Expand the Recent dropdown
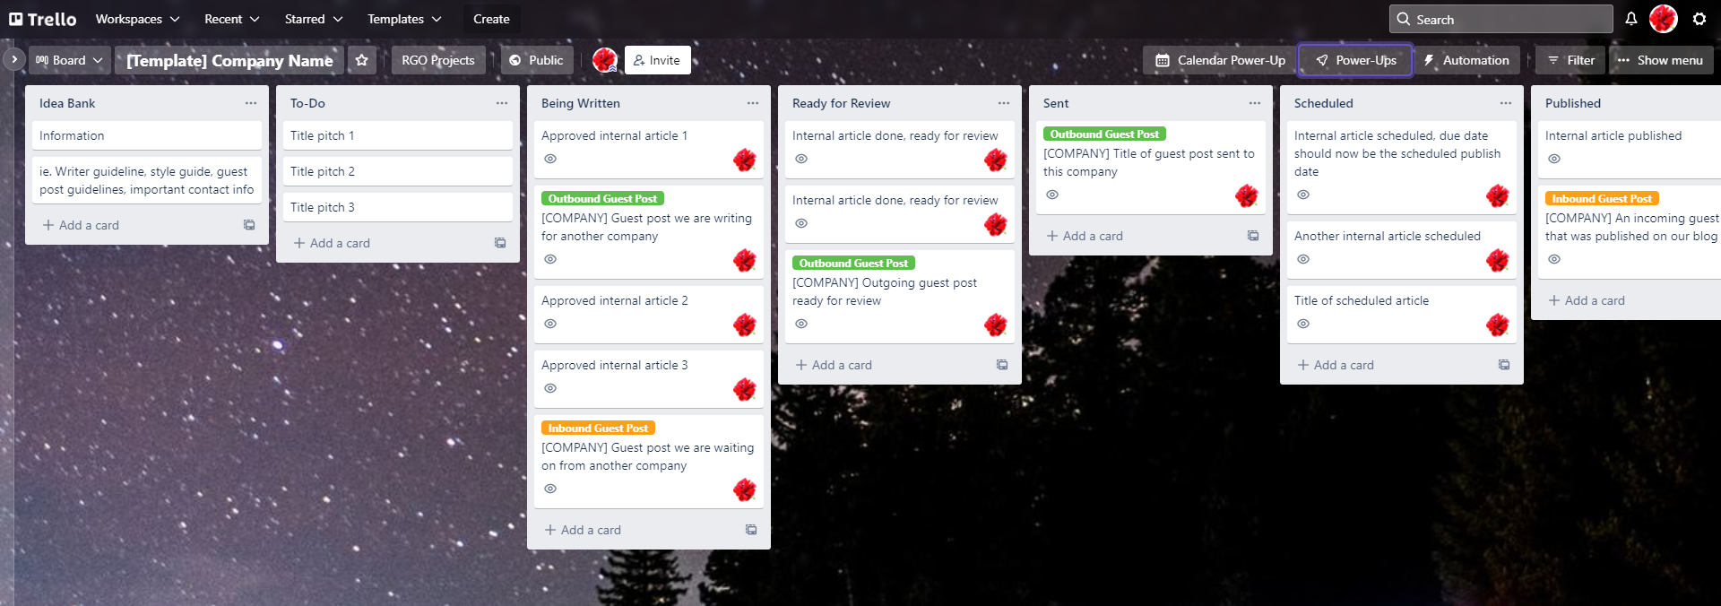1721x606 pixels. coord(231,19)
